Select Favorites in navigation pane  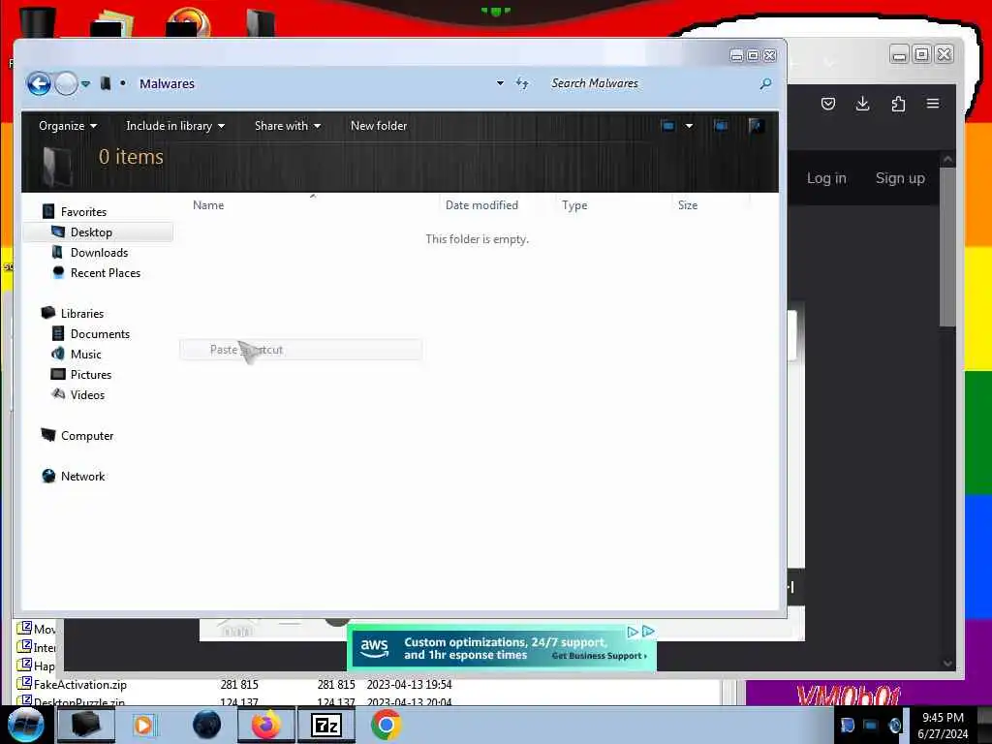[83, 211]
